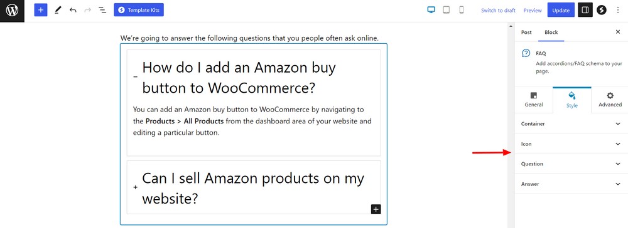The width and height of the screenshot is (628, 228).
Task: Switch to Tablet preview icon
Action: [x=446, y=11]
